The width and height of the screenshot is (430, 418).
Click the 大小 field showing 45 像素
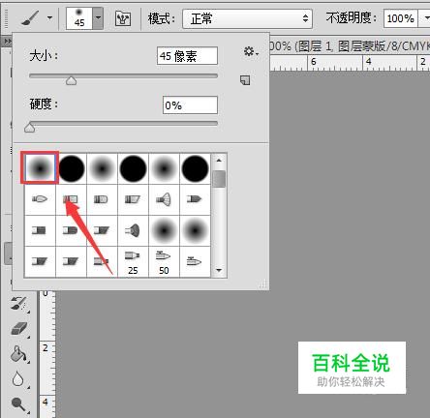point(187,56)
